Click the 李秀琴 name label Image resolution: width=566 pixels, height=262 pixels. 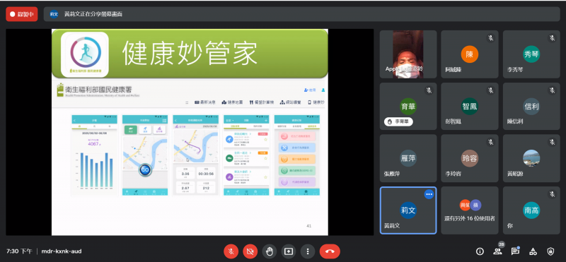click(x=515, y=69)
